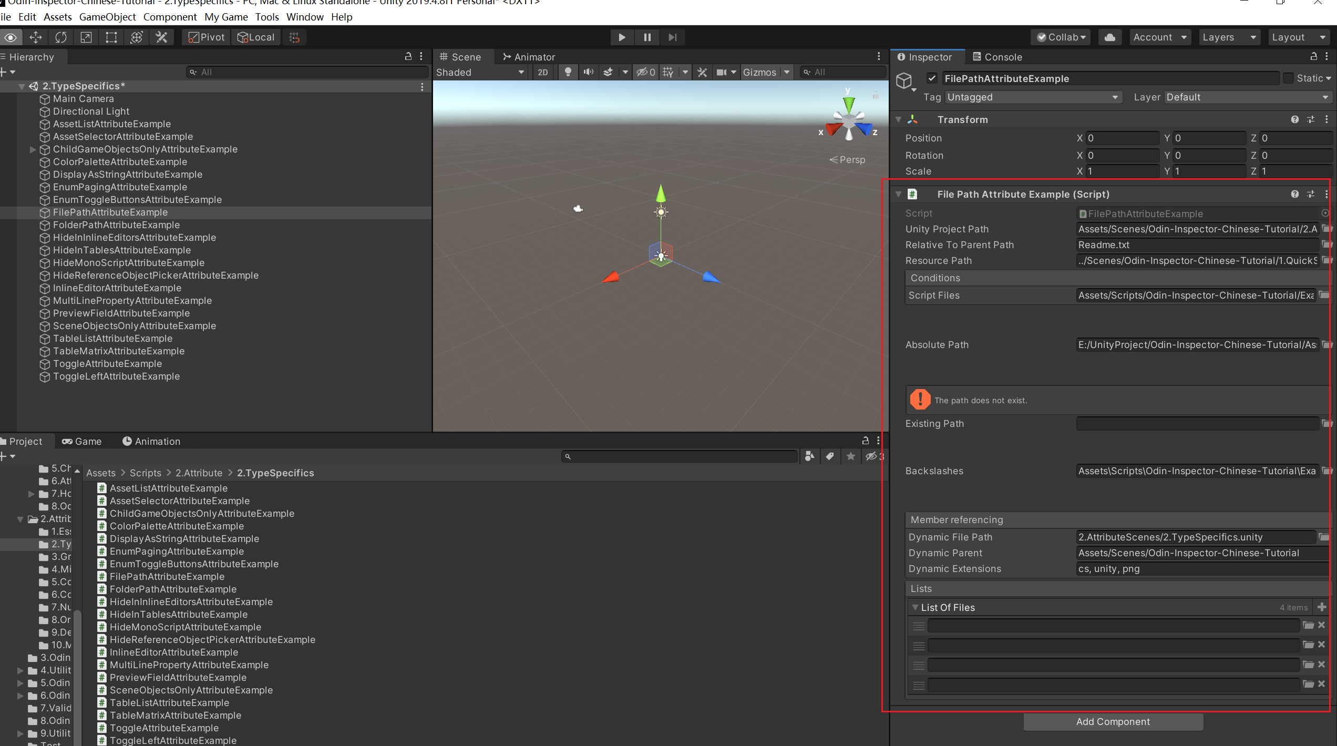Open Scene component tools icon
The image size is (1337, 746).
702,72
